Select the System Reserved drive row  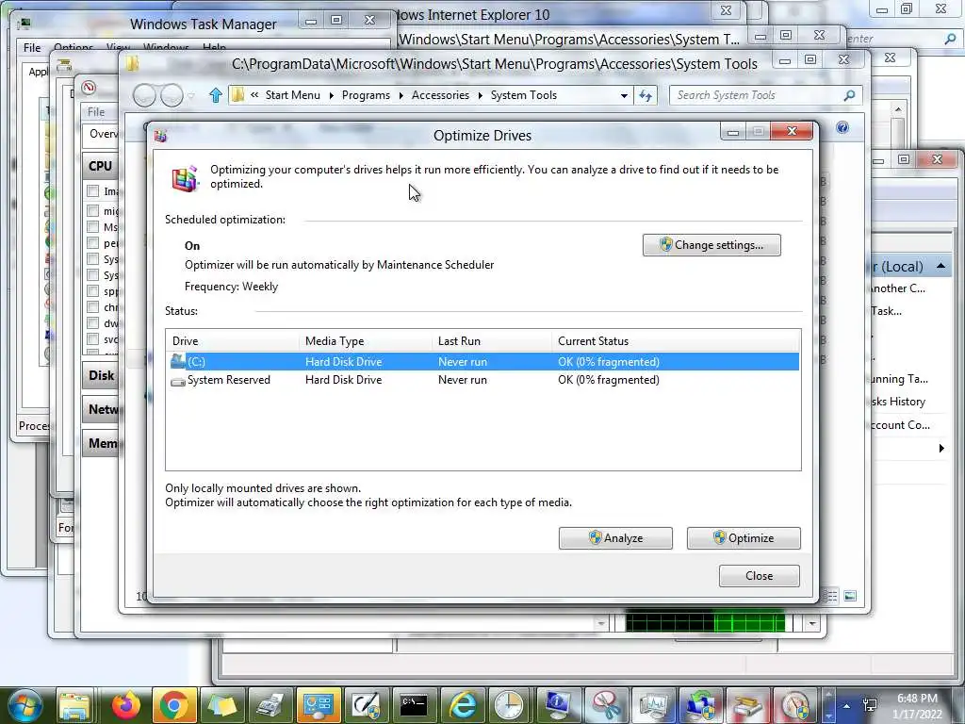pyautogui.click(x=483, y=380)
